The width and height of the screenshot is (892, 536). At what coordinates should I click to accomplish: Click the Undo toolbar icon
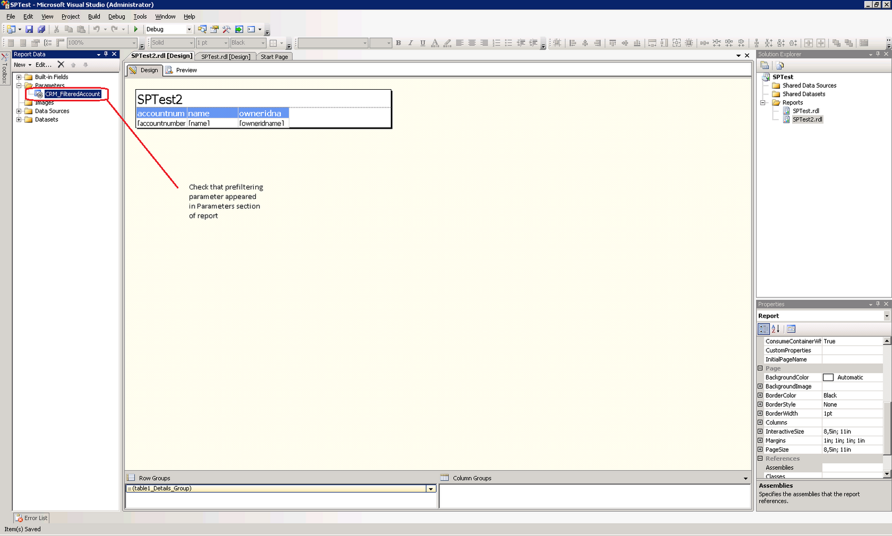point(96,30)
